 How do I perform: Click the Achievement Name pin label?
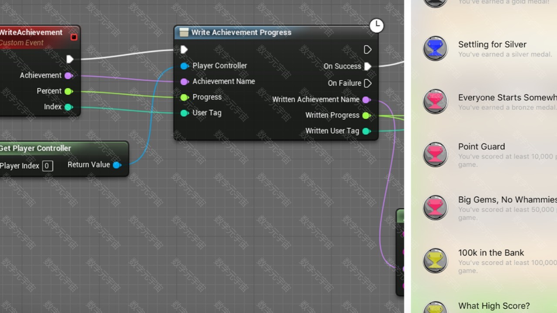tap(224, 81)
